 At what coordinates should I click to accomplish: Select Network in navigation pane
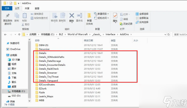pos(10,101)
